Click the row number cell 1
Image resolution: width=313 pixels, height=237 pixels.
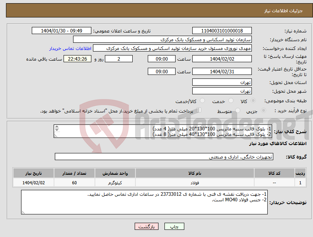(300, 183)
